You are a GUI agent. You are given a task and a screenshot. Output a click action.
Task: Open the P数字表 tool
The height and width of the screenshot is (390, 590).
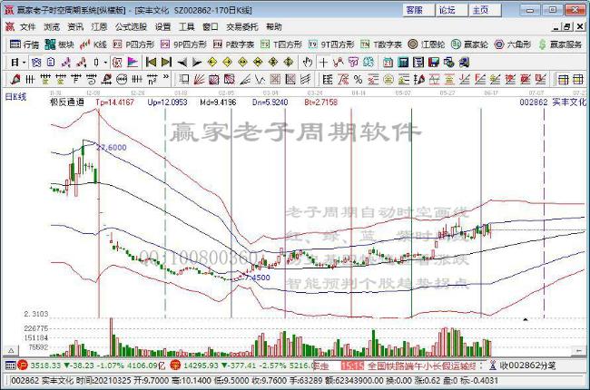[233, 44]
